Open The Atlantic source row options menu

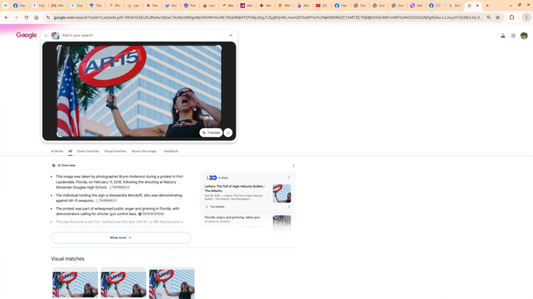point(289,207)
